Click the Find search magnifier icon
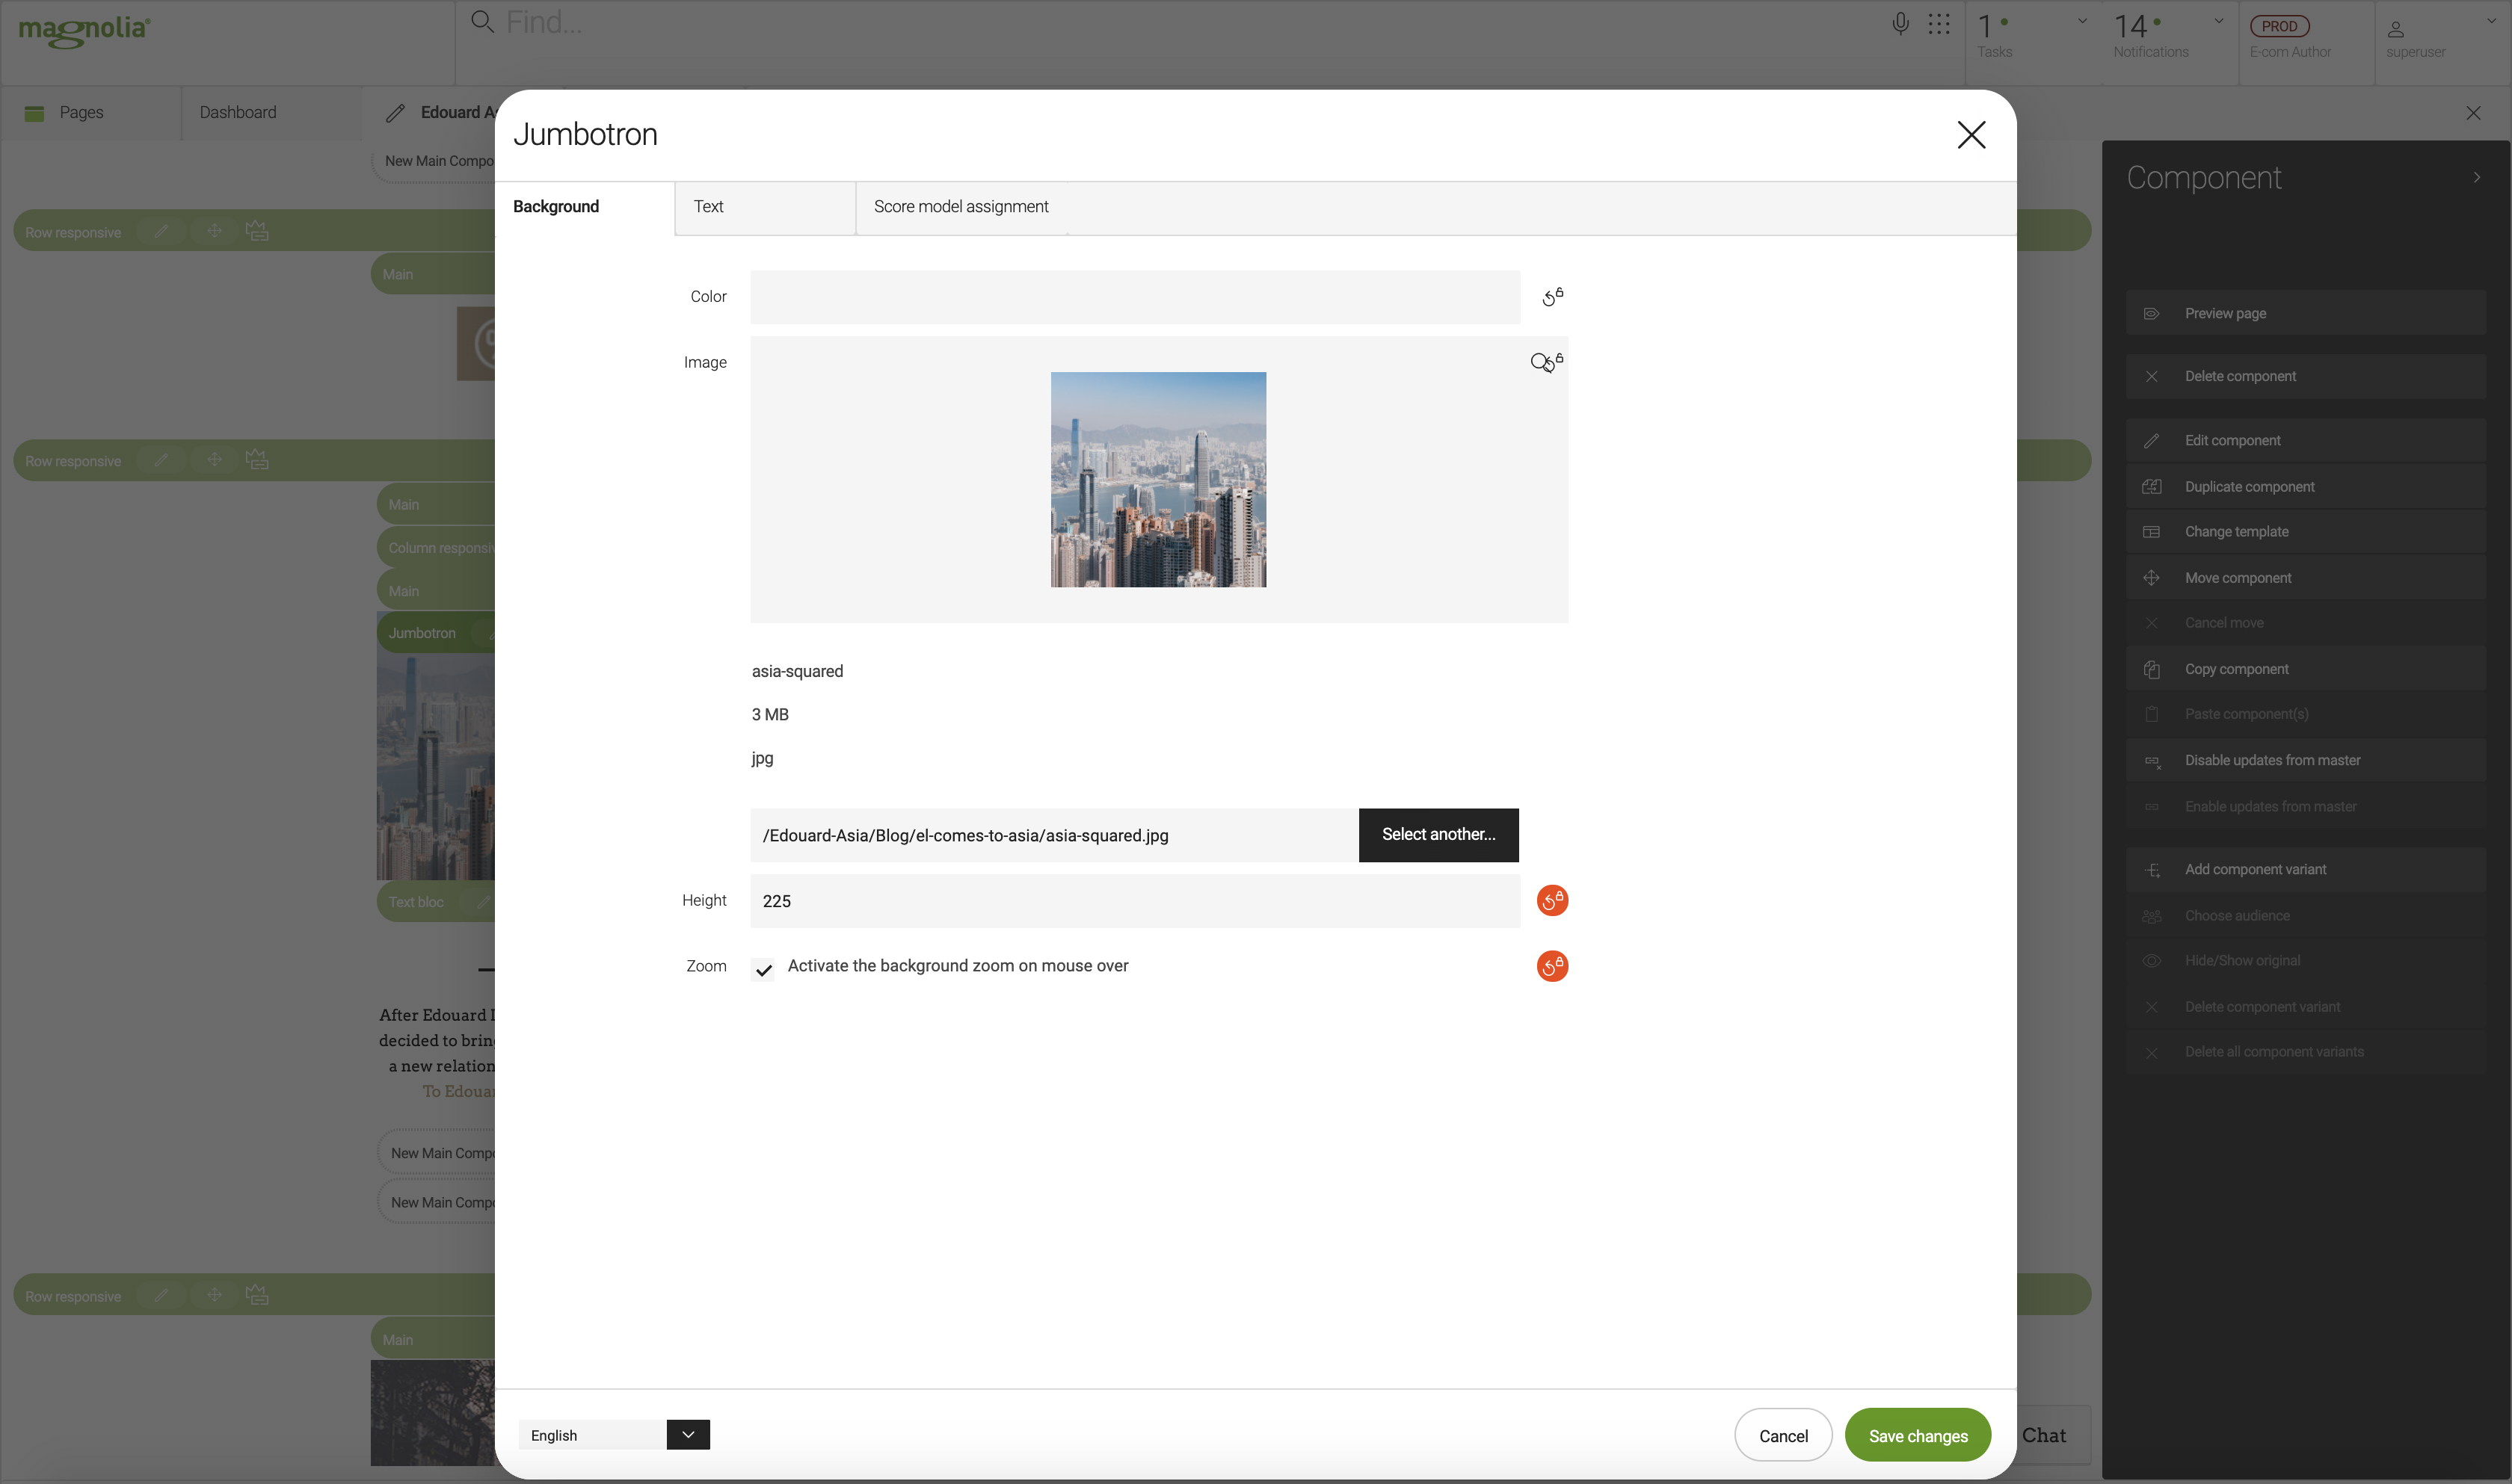Viewport: 2512px width, 1484px height. coord(482,22)
